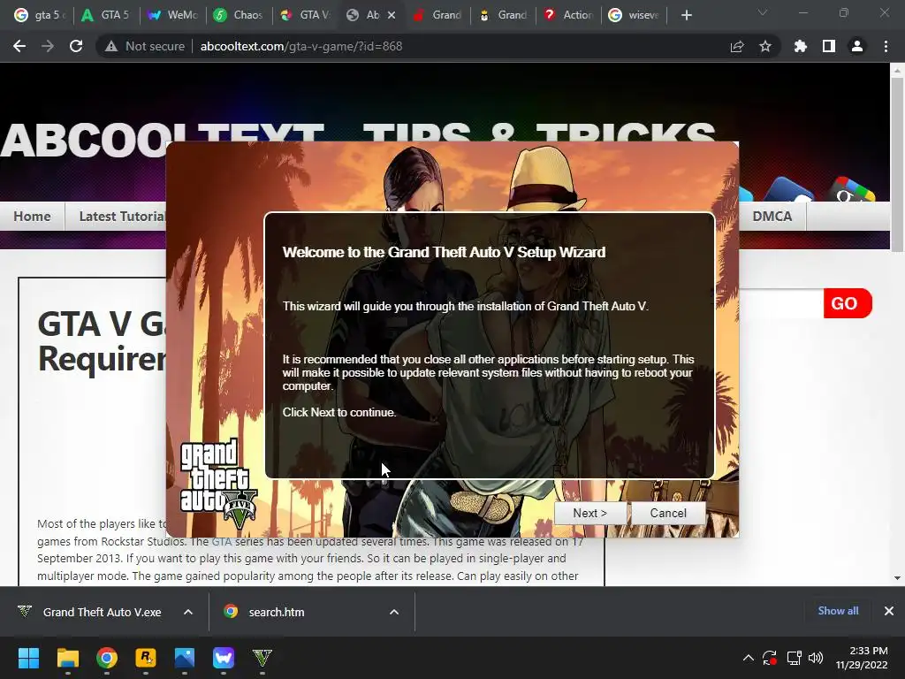
Task: Open a new browser tab
Action: click(686, 15)
